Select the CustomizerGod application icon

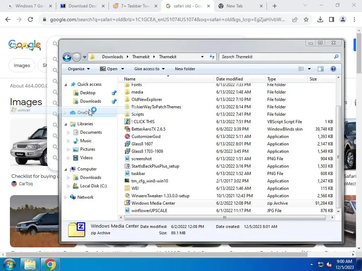(127, 136)
